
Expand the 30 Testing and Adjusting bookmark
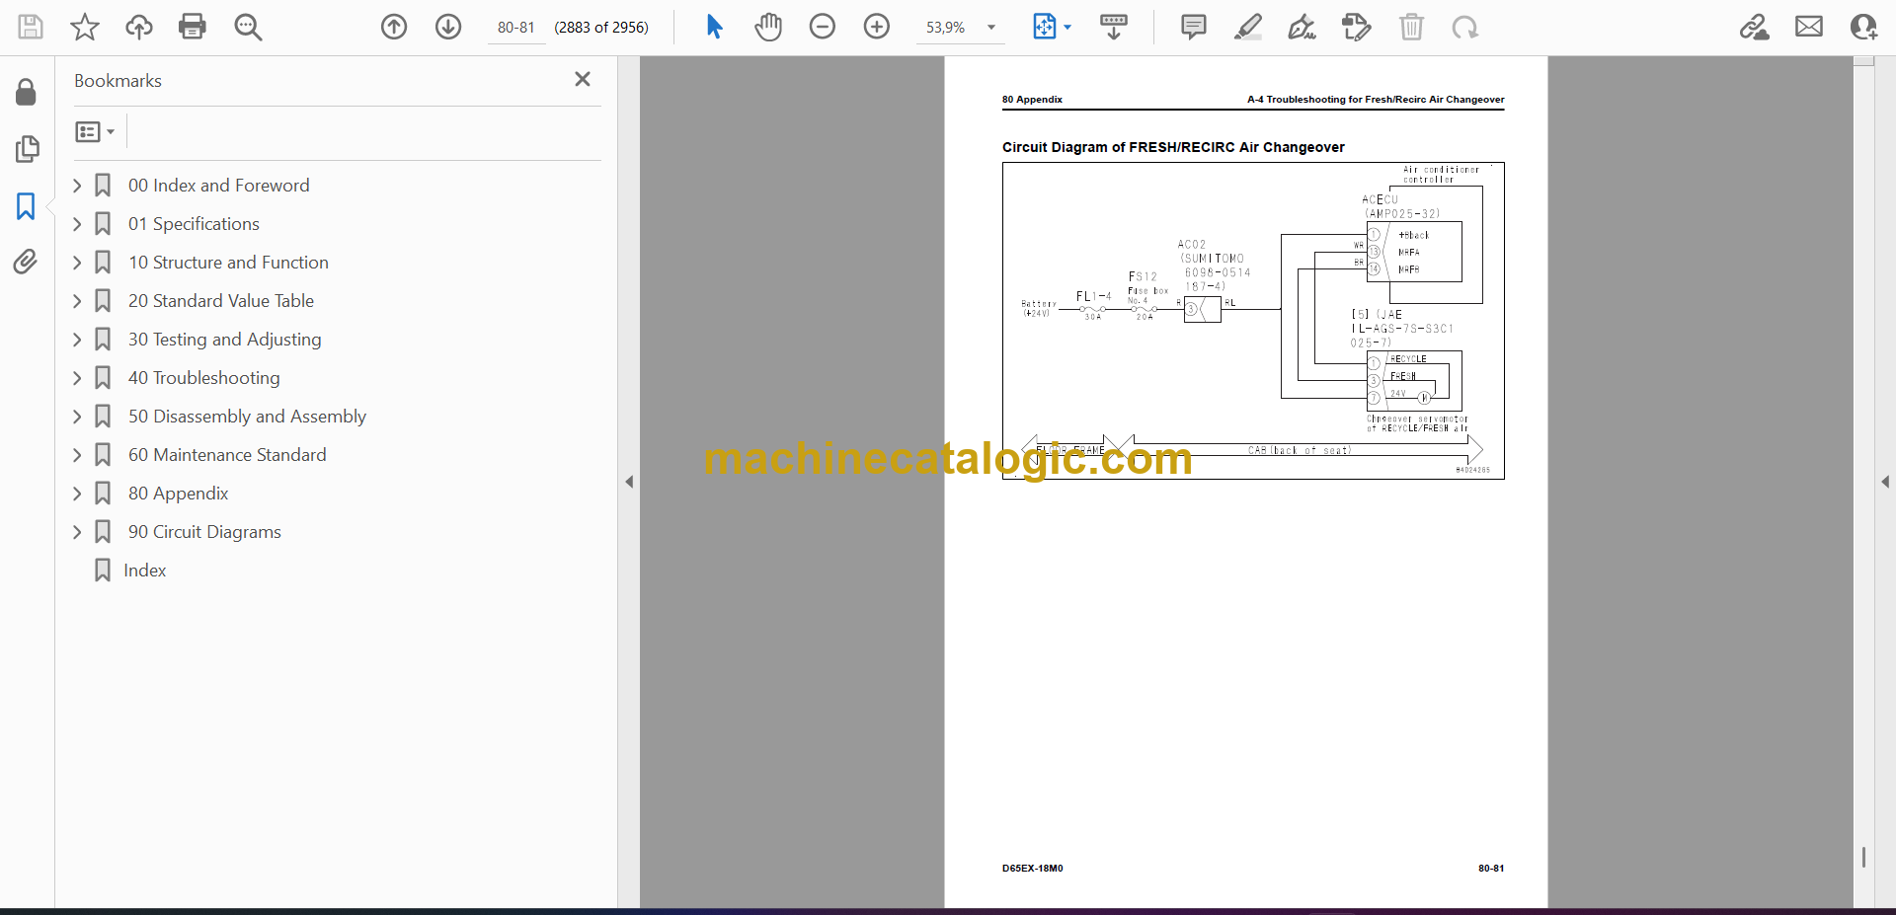click(77, 339)
